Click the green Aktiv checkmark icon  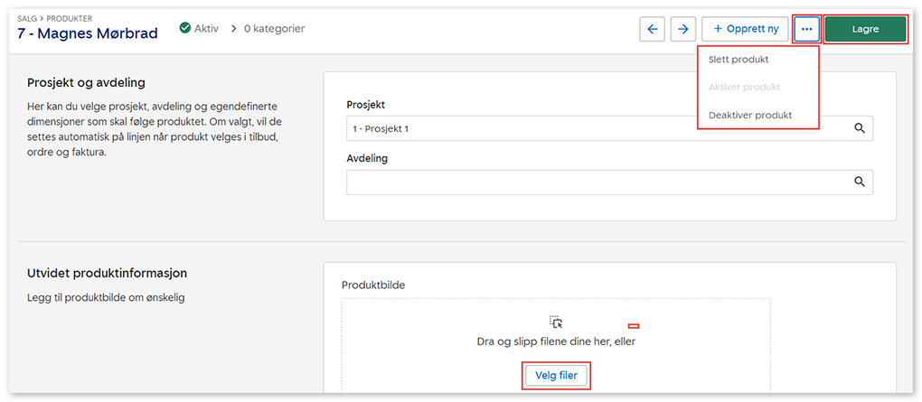[x=183, y=29]
